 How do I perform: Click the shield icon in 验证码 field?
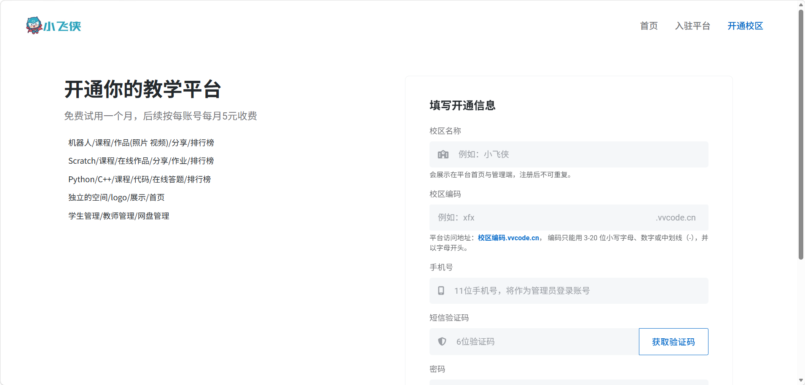click(x=442, y=342)
